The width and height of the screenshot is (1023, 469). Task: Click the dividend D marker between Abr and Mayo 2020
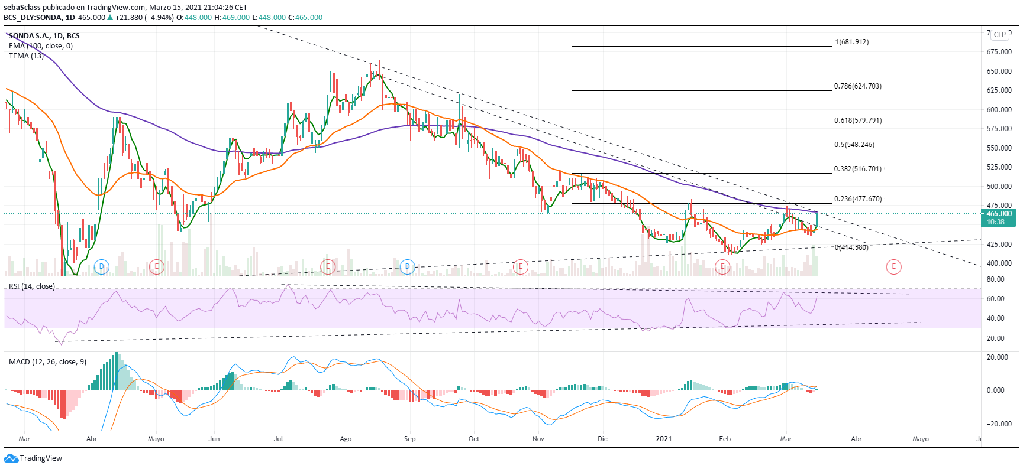tap(102, 267)
